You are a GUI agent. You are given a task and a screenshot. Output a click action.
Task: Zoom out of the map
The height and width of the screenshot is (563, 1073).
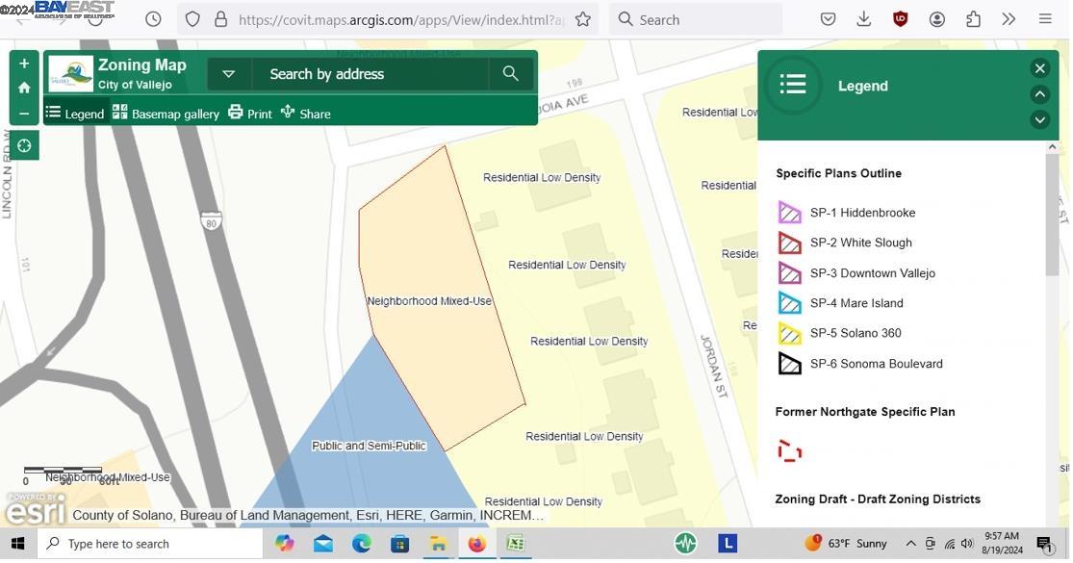[24, 114]
